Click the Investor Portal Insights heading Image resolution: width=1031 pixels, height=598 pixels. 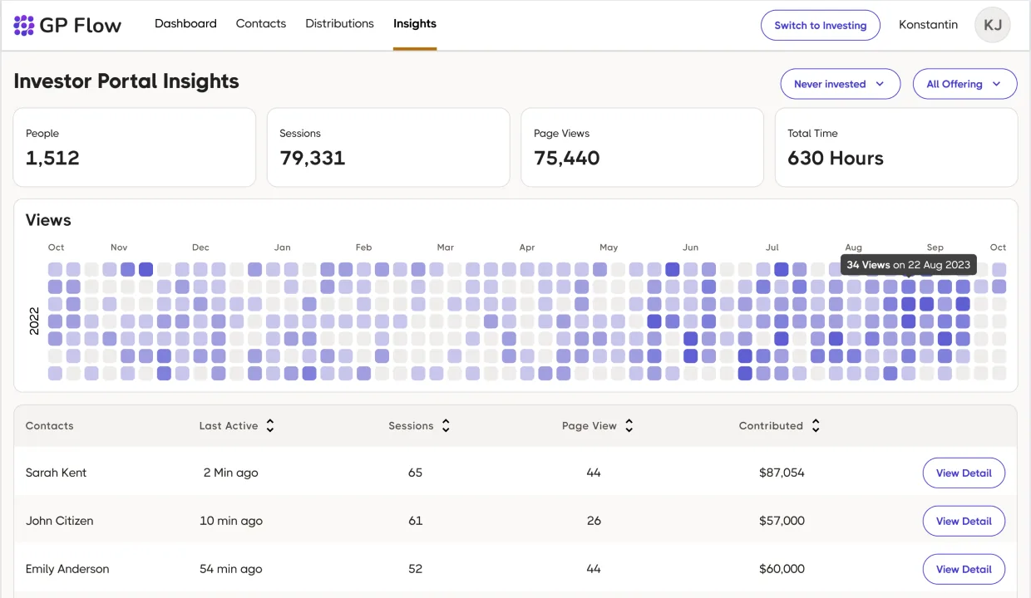[126, 81]
